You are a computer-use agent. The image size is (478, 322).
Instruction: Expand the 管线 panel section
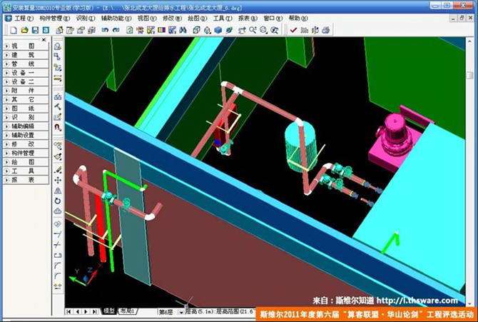[26, 64]
